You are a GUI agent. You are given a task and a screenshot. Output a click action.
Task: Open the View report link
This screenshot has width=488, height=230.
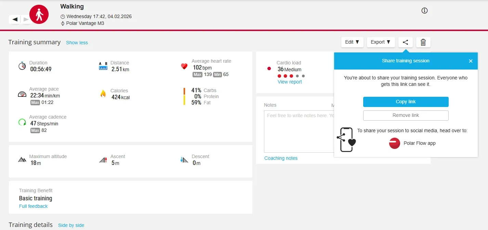(x=290, y=82)
